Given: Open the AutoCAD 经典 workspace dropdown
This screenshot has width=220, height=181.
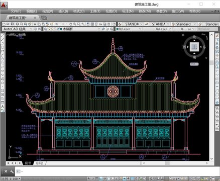Looking at the screenshot, I should point(31,29).
